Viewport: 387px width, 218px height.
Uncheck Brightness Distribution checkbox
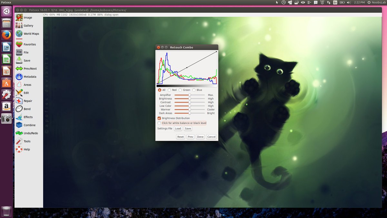tap(159, 118)
